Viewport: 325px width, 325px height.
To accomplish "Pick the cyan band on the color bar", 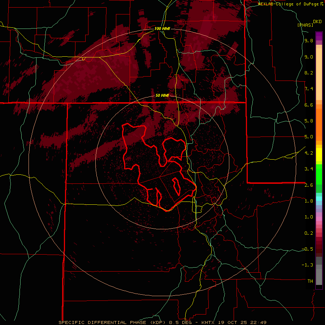I will 319,199.
